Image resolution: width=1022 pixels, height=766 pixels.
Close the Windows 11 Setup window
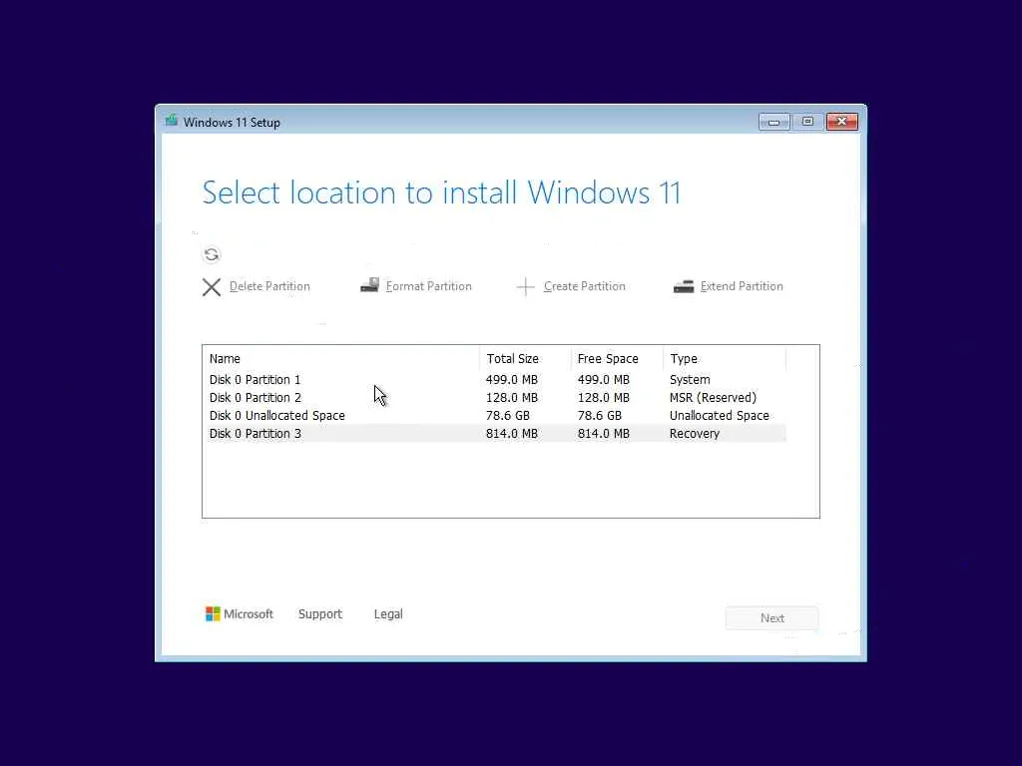tap(842, 122)
